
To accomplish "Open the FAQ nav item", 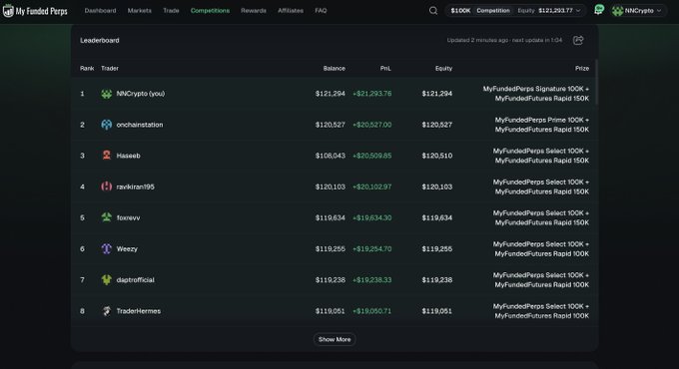I will point(321,11).
